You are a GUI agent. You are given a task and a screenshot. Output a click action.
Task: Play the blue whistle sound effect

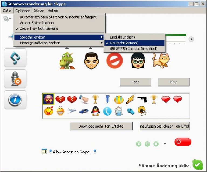pos(131,111)
